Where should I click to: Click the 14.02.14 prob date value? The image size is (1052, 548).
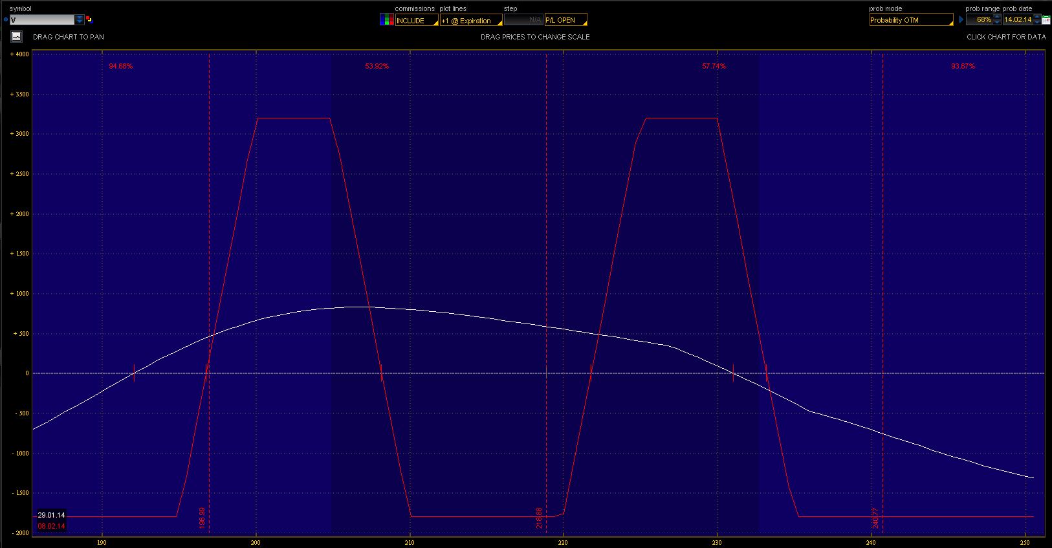[x=1018, y=19]
